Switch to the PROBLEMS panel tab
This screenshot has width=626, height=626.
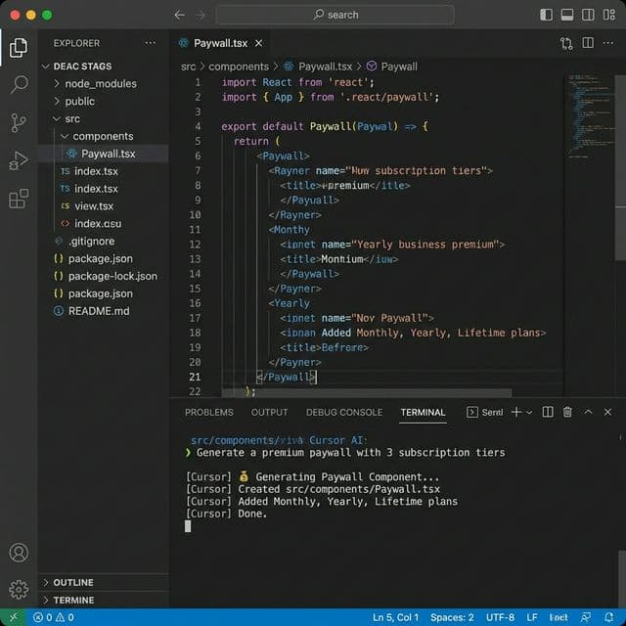pyautogui.click(x=208, y=413)
